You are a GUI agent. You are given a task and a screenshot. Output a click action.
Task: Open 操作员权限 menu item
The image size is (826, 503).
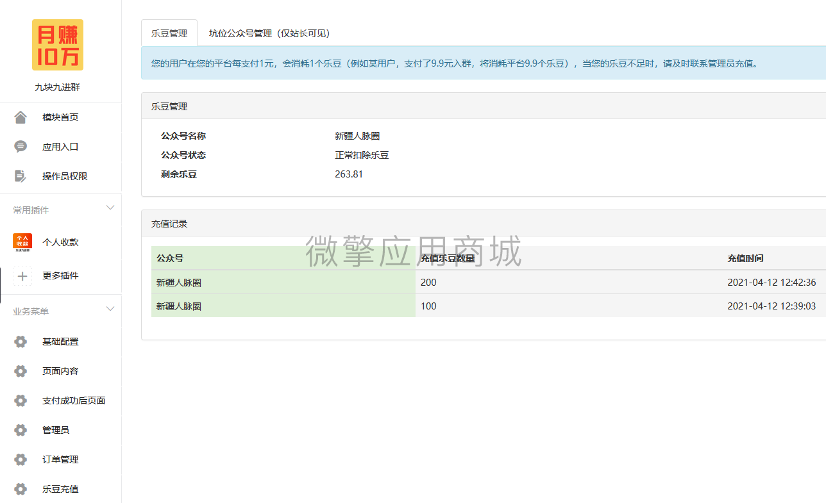65,176
